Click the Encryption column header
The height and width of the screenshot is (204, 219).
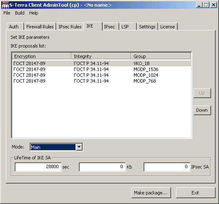[42, 56]
